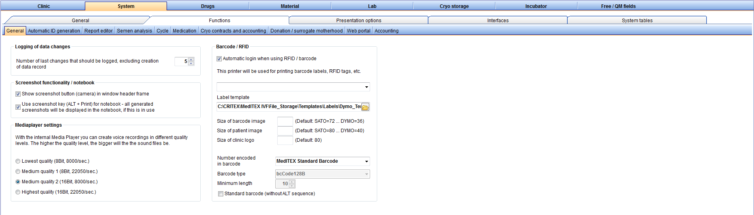754x215 pixels.
Task: Open the Report editor sub-tab
Action: 98,30
